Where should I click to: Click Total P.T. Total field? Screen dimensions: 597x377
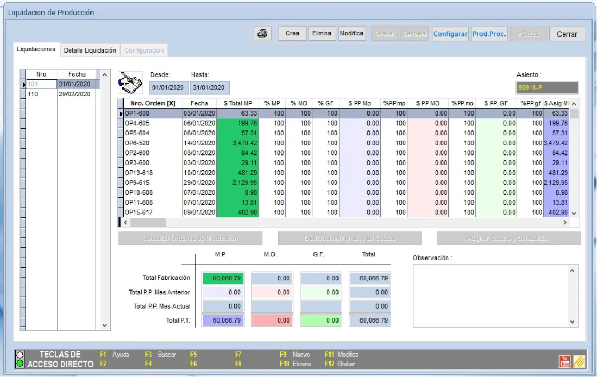click(x=370, y=321)
